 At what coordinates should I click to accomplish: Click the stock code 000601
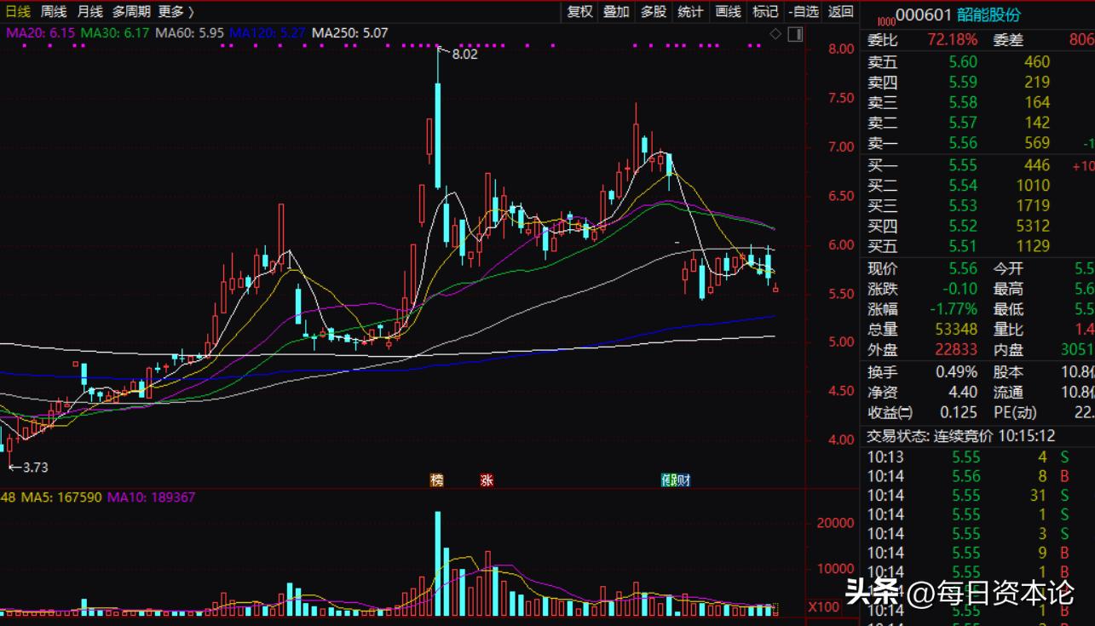pyautogui.click(x=924, y=15)
